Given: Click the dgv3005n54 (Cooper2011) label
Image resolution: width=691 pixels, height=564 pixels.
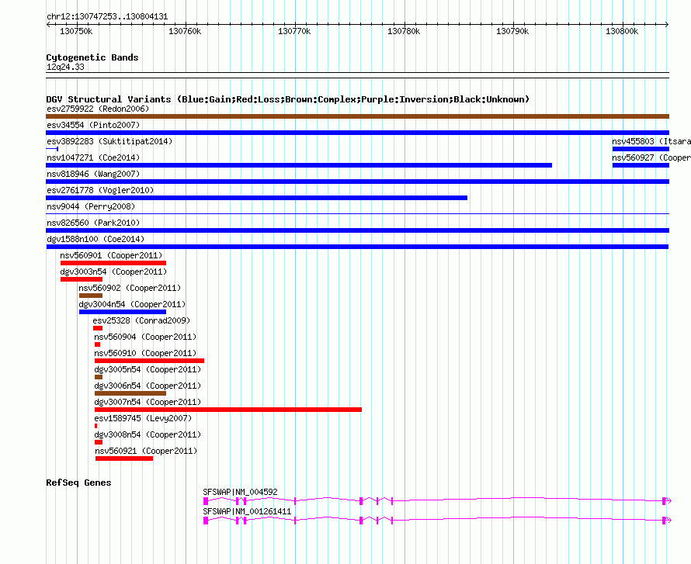Looking at the screenshot, I should [148, 369].
